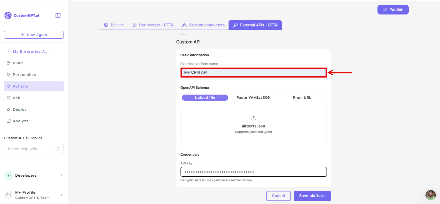Open the Build menu item
Image resolution: width=440 pixels, height=204 pixels.
pyautogui.click(x=34, y=63)
